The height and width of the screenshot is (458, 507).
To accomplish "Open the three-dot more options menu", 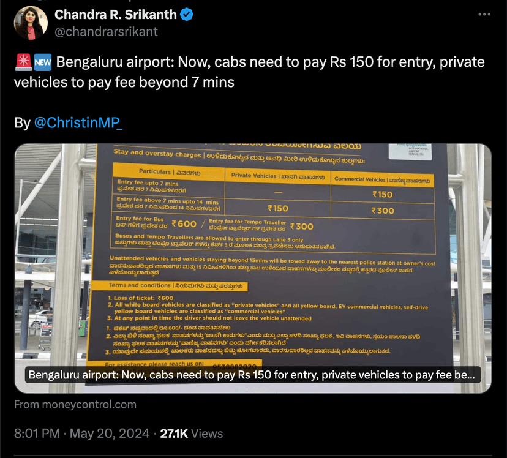I will click(484, 14).
